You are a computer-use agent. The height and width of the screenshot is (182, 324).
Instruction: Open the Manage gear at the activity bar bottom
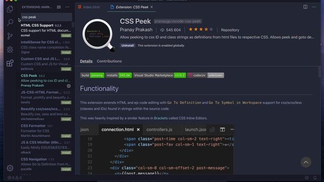(10, 168)
